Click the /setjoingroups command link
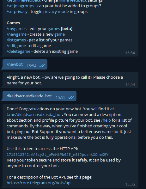The height and width of the screenshot is (189, 146). coord(20,6)
